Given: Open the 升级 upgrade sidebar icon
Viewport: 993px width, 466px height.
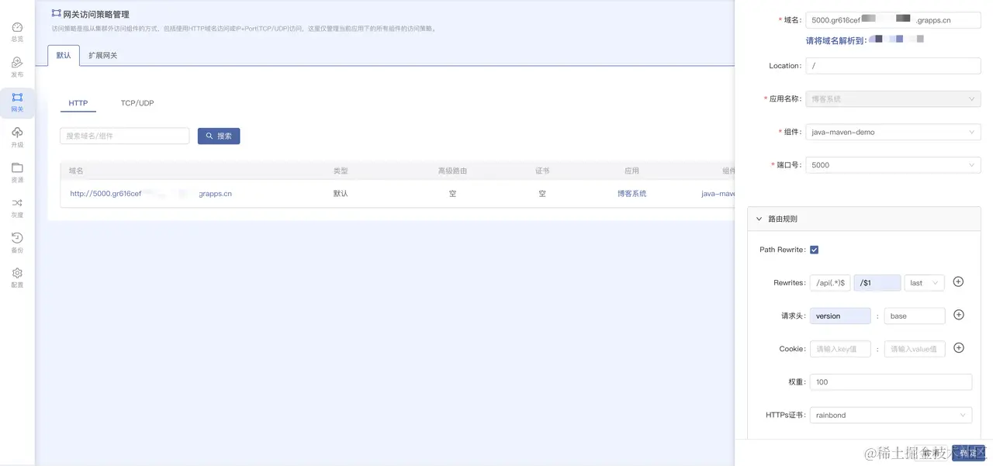Looking at the screenshot, I should (x=17, y=133).
